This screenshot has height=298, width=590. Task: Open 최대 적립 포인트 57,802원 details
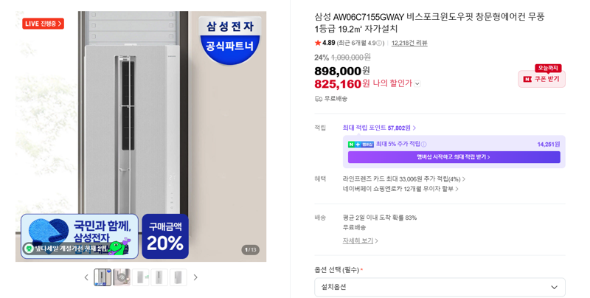click(x=379, y=128)
